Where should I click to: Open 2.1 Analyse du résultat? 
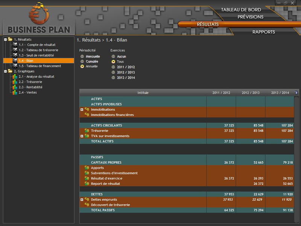36,76
